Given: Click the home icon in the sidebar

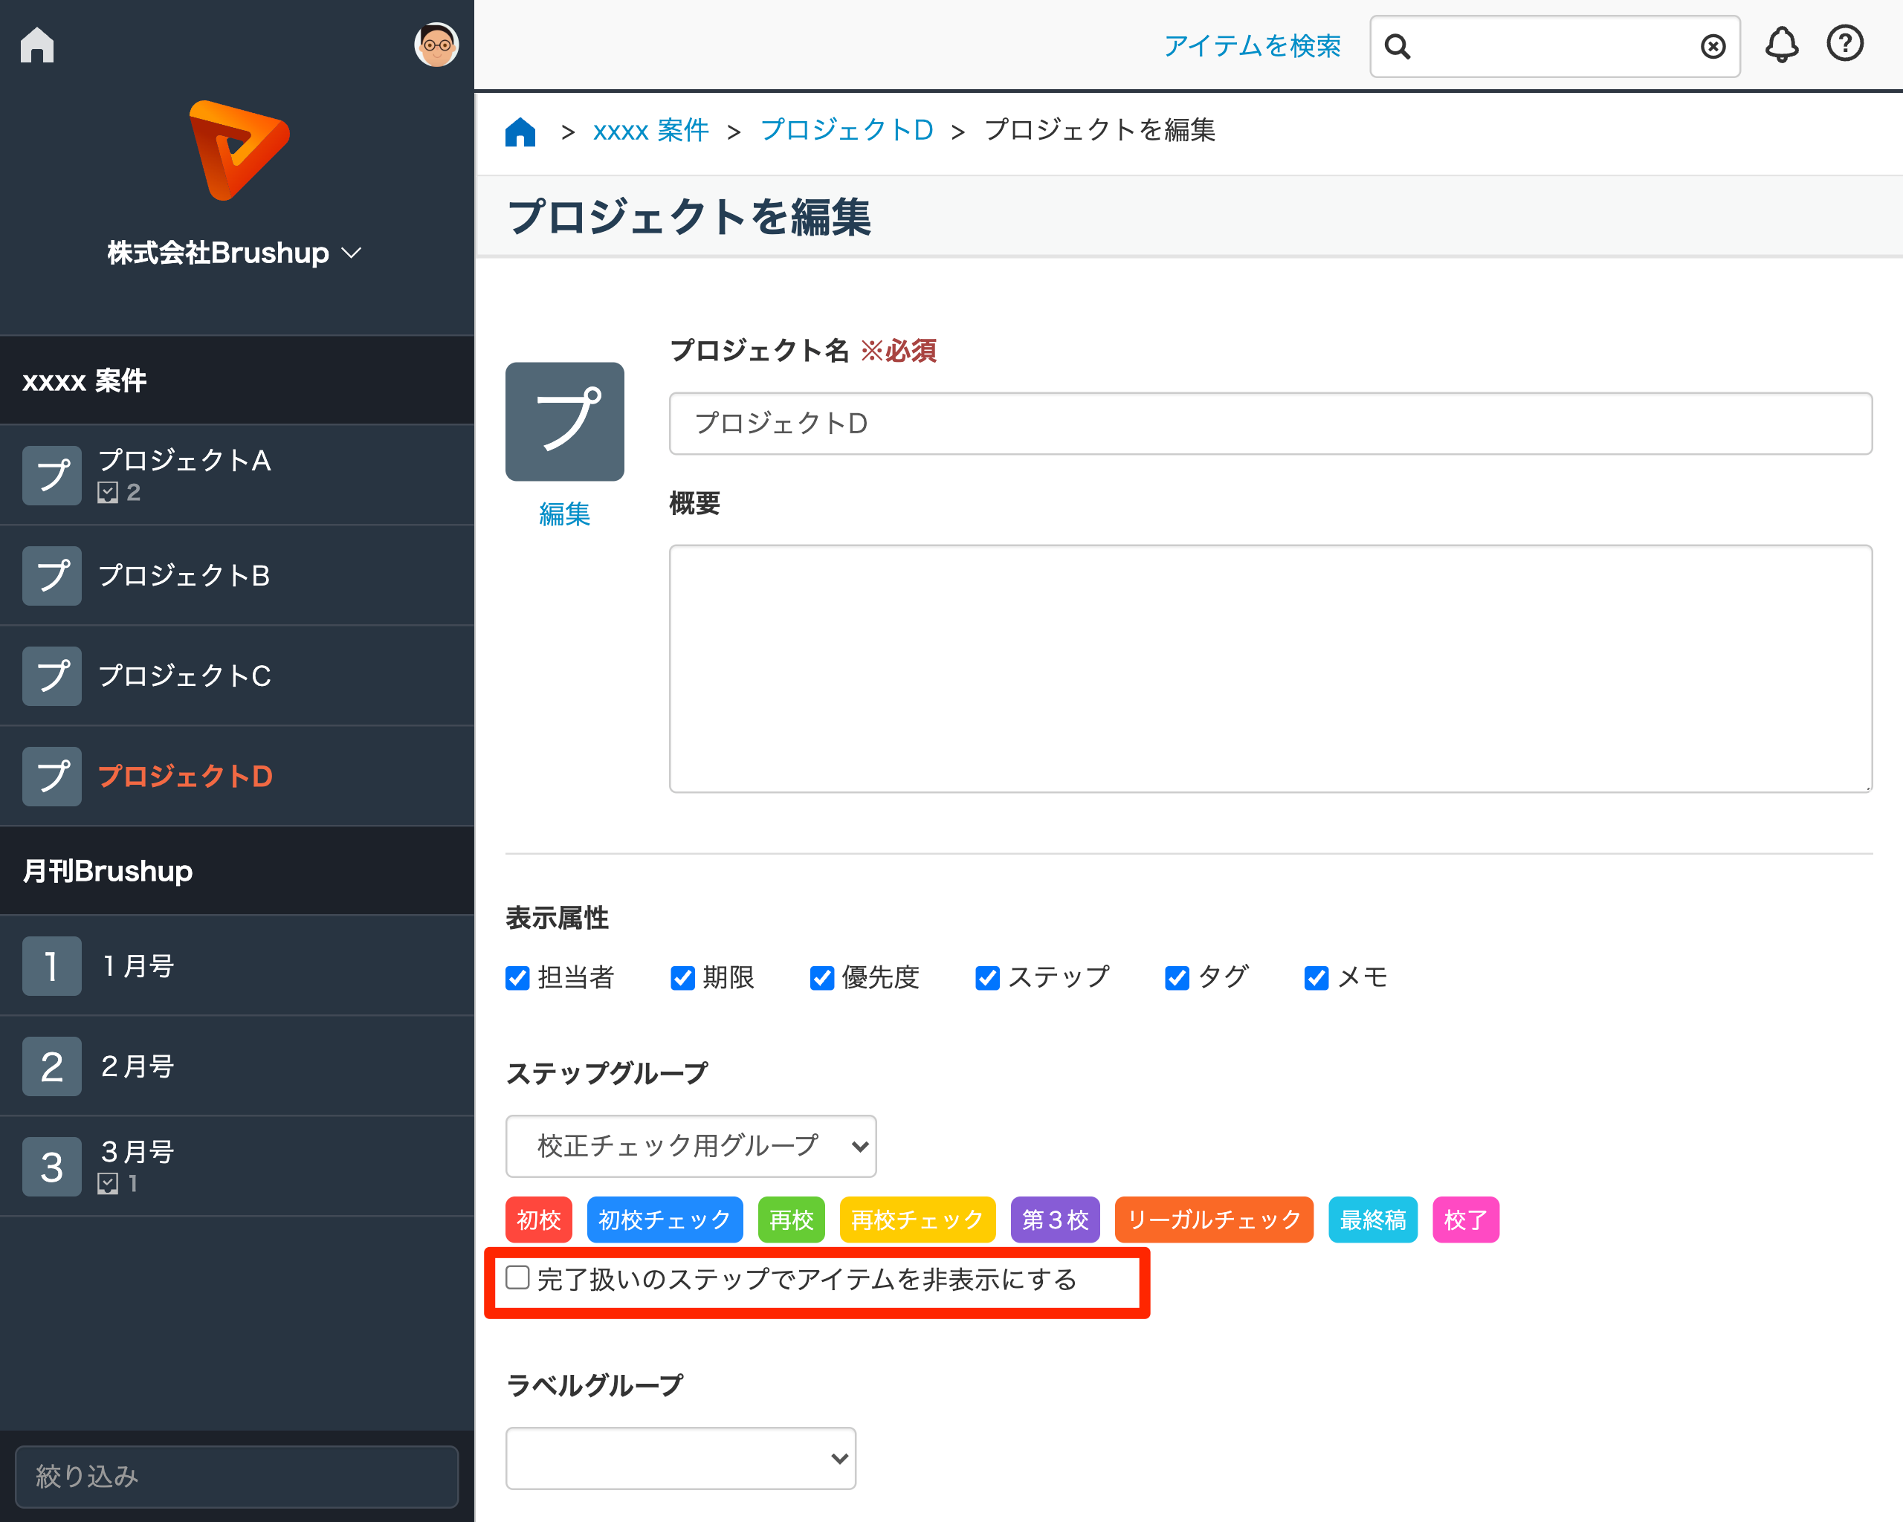Looking at the screenshot, I should 37,45.
